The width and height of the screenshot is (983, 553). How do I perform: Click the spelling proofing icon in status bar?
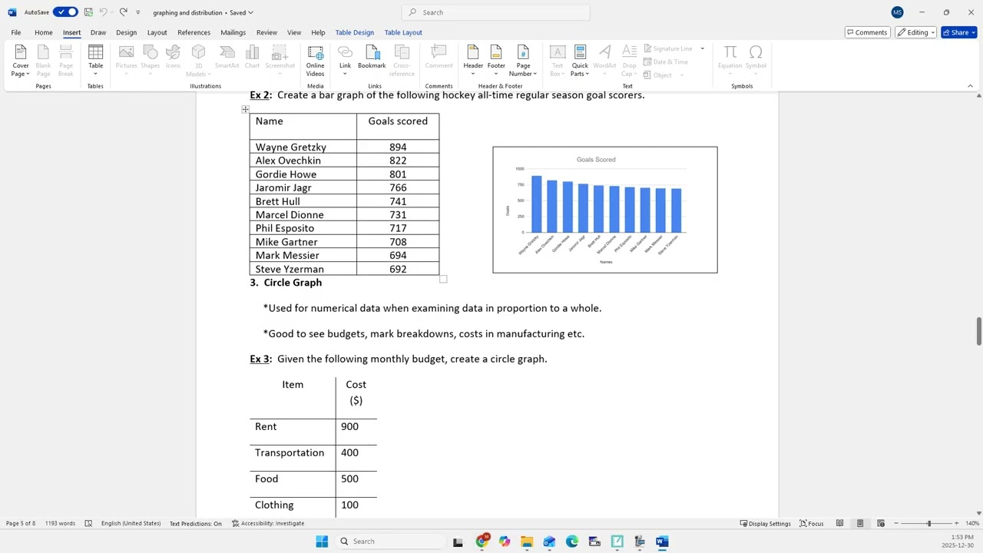(88, 523)
